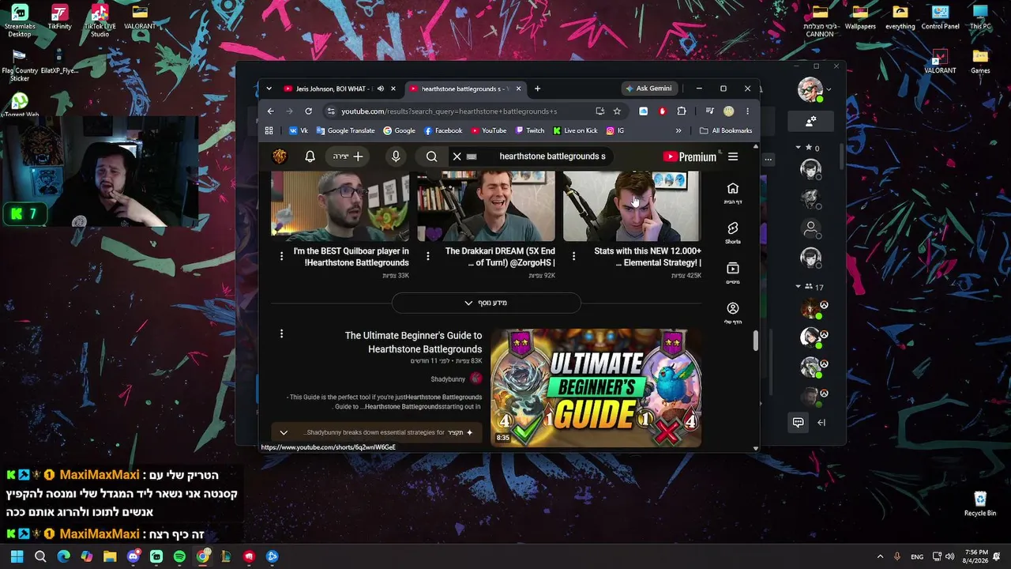Open the Live on Kick bookmark
The width and height of the screenshot is (1011, 569).
575,130
